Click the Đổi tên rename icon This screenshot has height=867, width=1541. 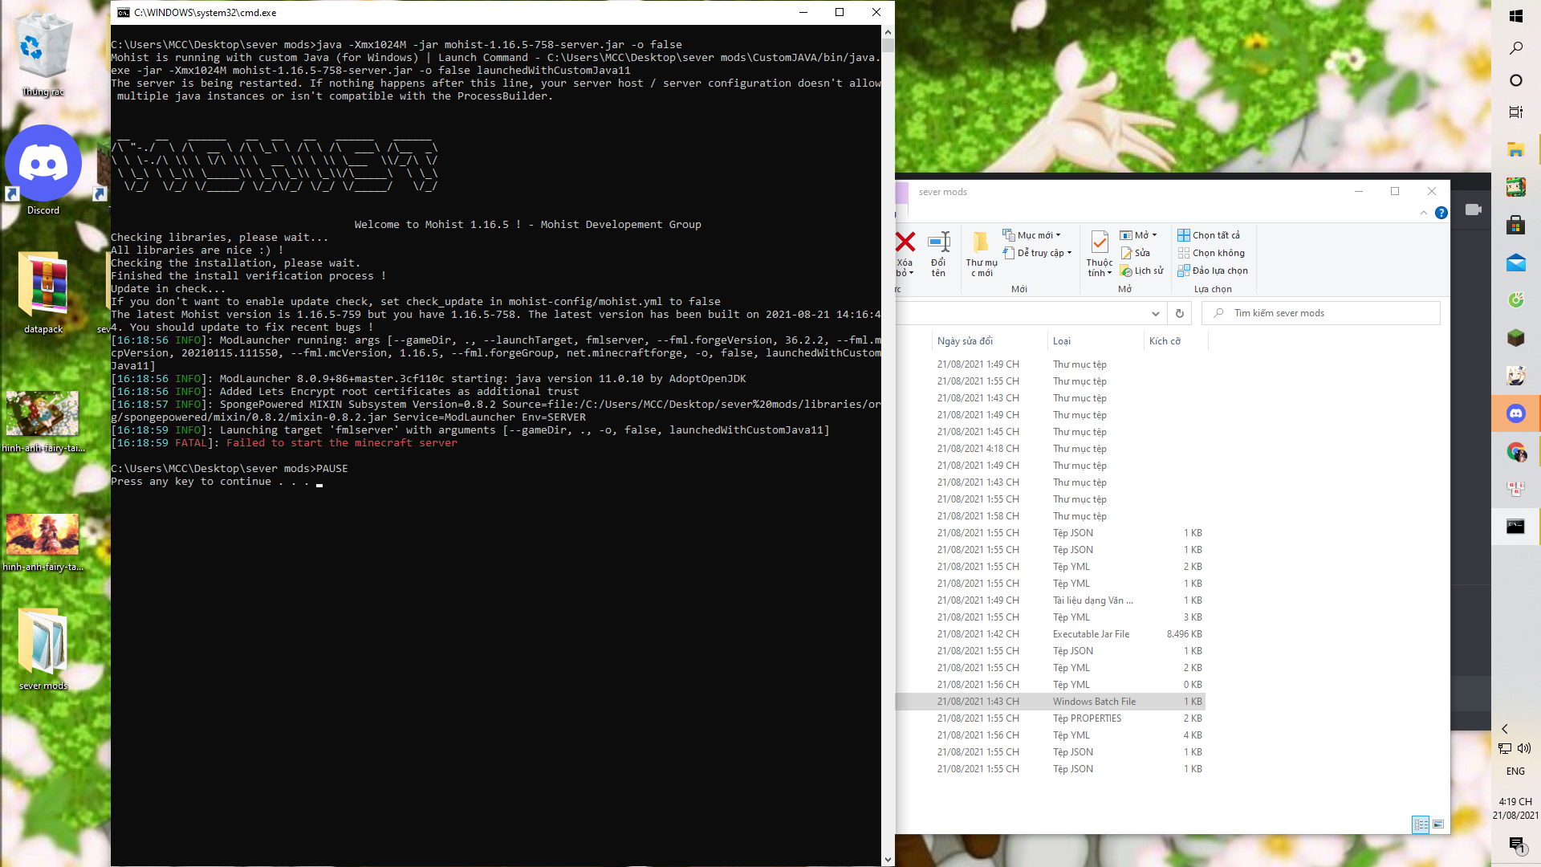click(x=938, y=242)
